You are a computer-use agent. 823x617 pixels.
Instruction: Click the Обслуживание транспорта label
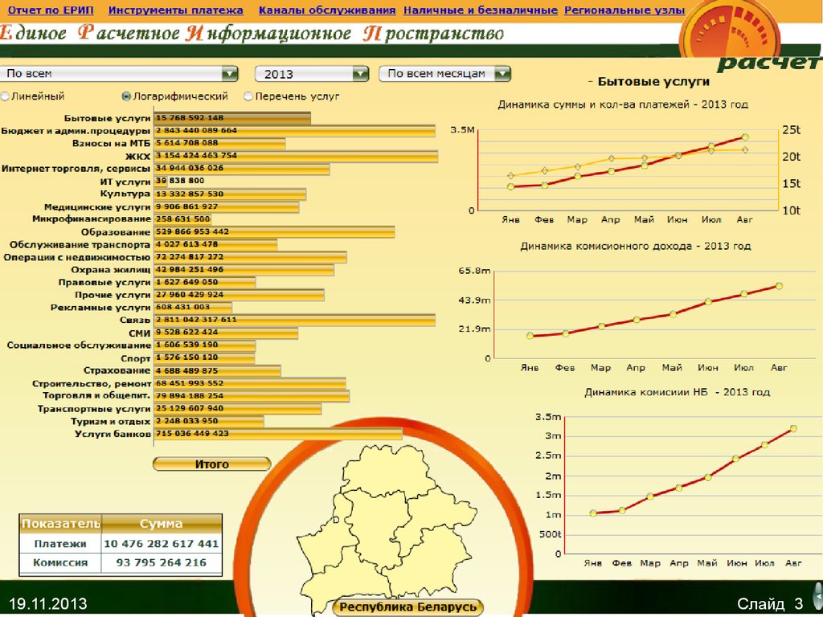click(80, 244)
